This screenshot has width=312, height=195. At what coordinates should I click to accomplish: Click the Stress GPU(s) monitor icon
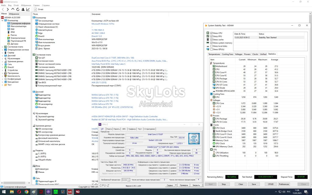[x=208, y=49]
